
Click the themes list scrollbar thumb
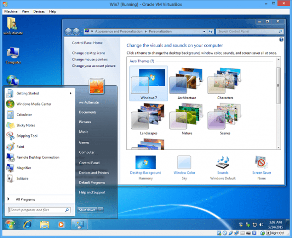(278, 85)
